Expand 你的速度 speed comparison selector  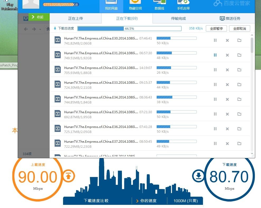pyautogui.click(x=146, y=201)
